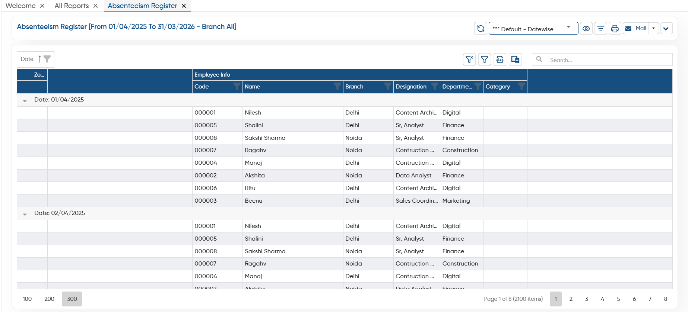Collapse the Date: 01/04/2025 group
Viewport: 688px width, 312px height.
[25, 101]
